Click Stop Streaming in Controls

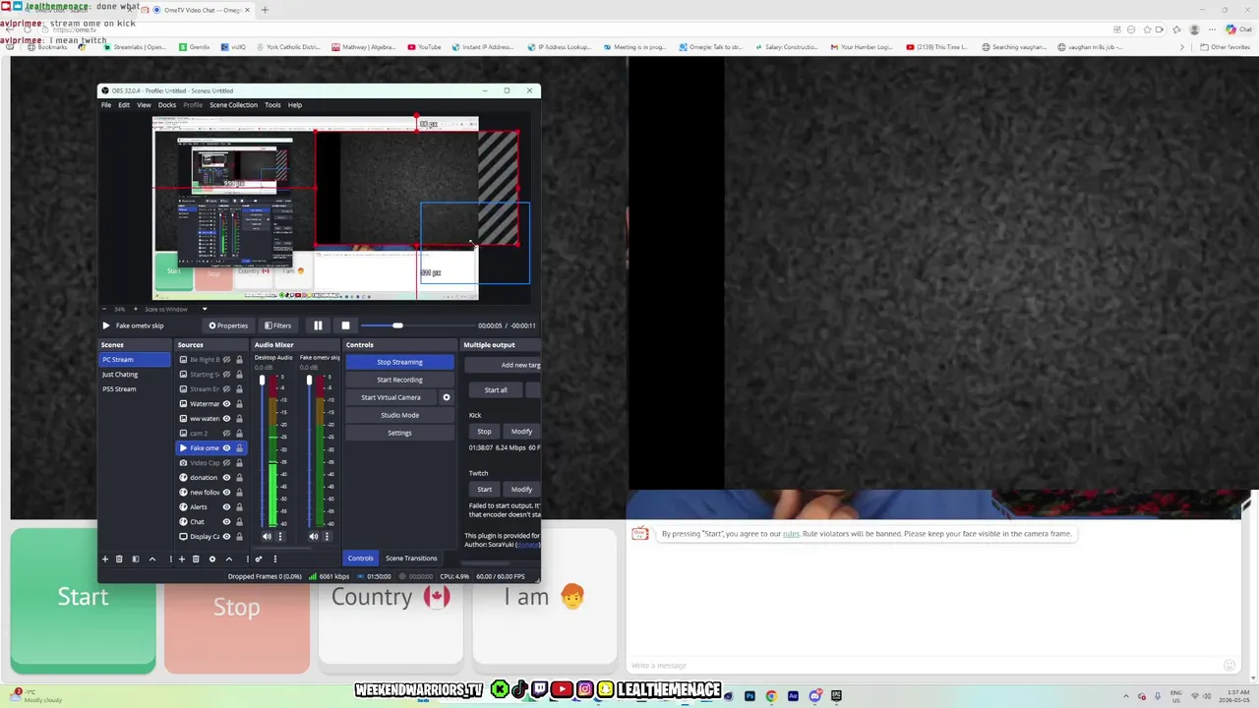pos(399,362)
